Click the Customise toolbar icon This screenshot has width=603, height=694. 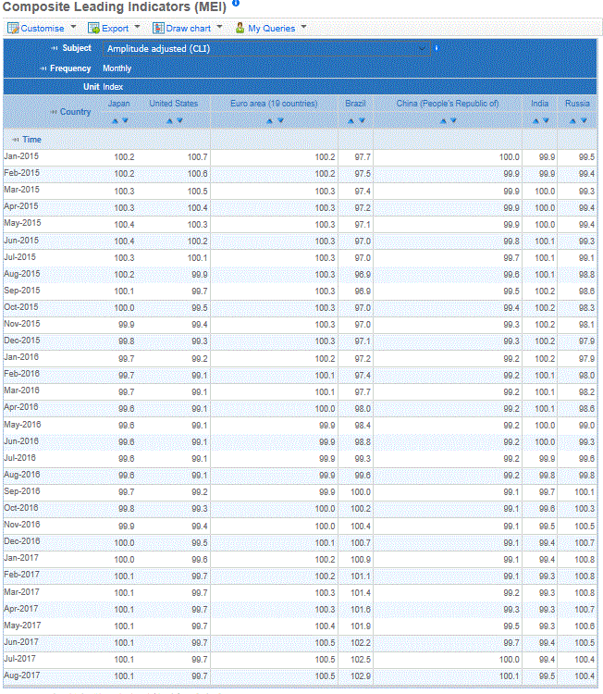[x=13, y=29]
